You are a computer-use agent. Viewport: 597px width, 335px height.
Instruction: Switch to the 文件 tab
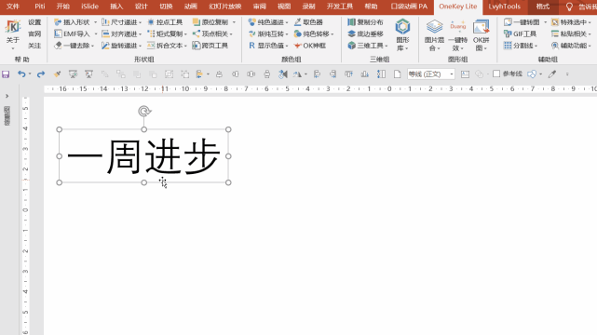pos(12,7)
